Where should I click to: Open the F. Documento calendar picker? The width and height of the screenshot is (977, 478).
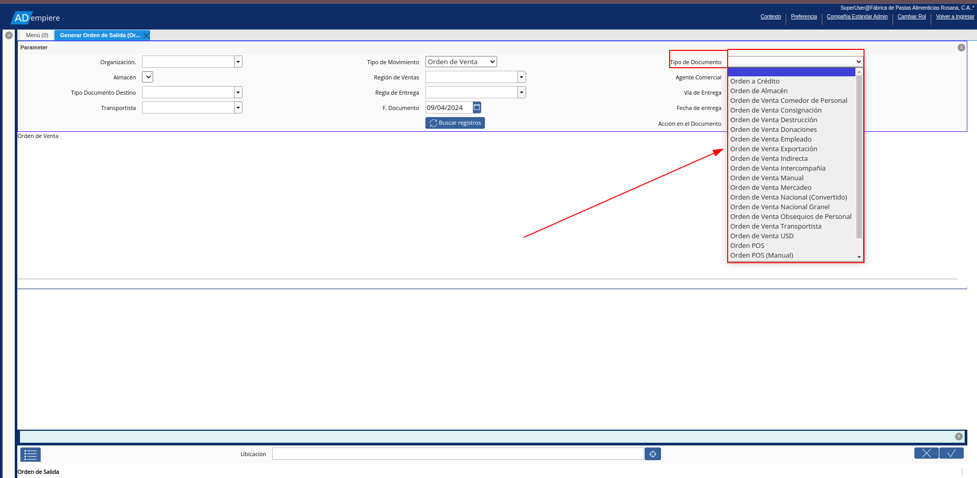[477, 107]
